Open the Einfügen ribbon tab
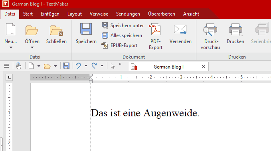 pos(50,14)
